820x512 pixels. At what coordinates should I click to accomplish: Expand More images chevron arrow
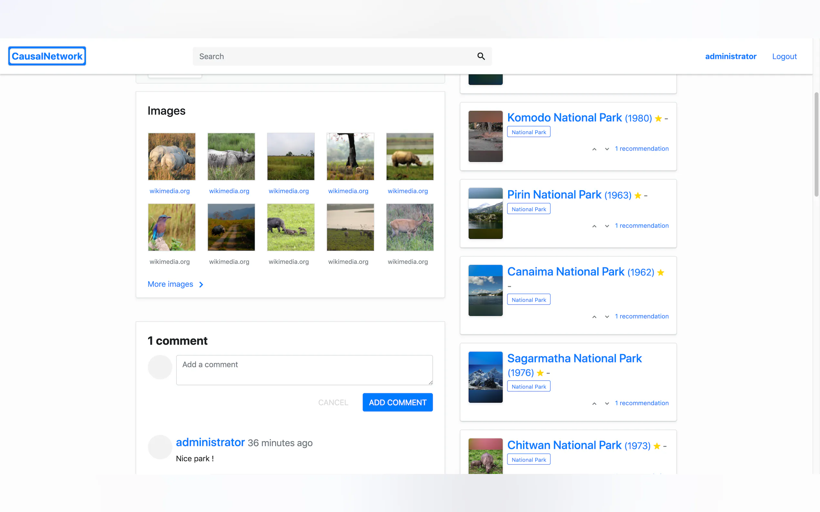click(x=201, y=284)
